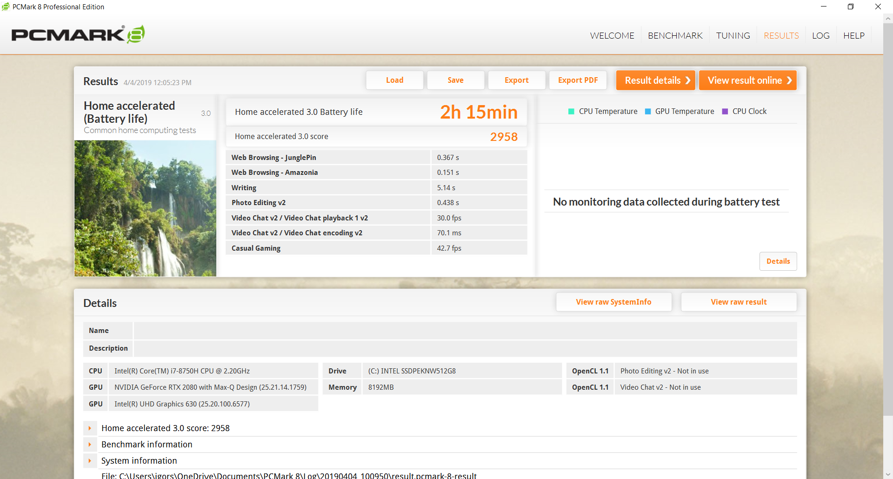Open Result details
Image resolution: width=893 pixels, height=479 pixels.
pos(655,80)
